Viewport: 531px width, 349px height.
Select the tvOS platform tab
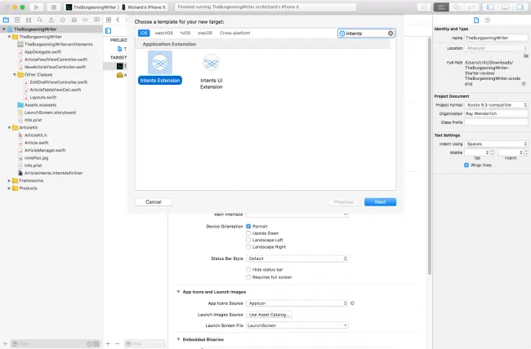pyautogui.click(x=185, y=33)
